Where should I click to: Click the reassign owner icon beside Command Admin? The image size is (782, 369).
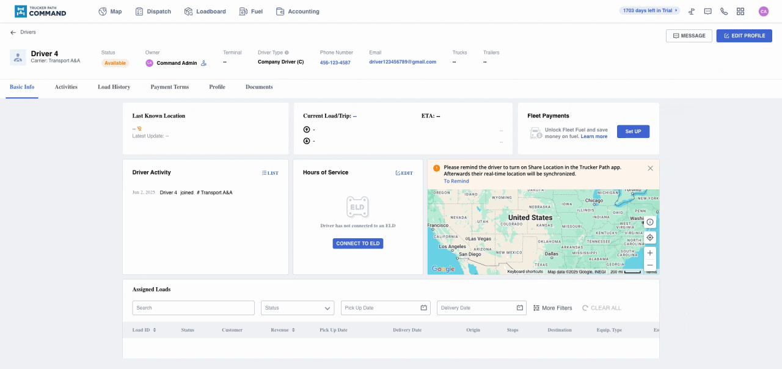(204, 63)
